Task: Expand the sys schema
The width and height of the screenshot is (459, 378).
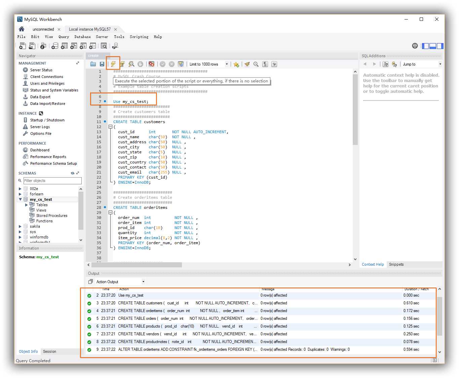Action: pyautogui.click(x=20, y=232)
